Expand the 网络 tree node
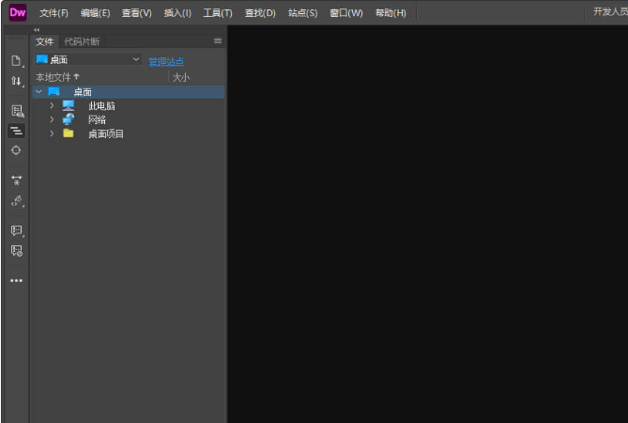 pyautogui.click(x=52, y=119)
